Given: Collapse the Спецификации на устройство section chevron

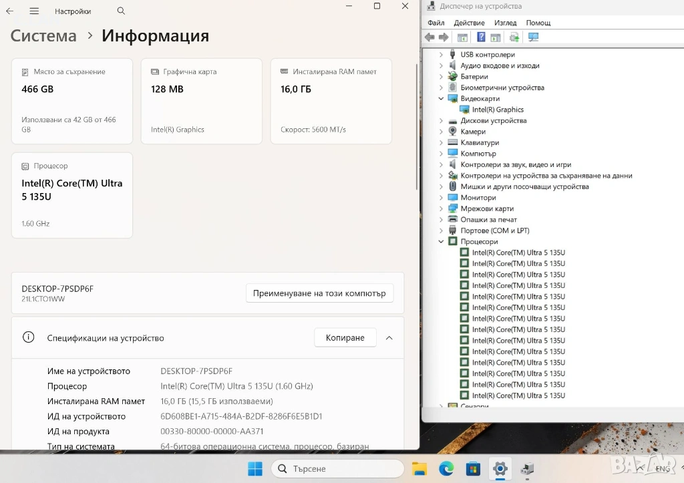Looking at the screenshot, I should click(389, 338).
